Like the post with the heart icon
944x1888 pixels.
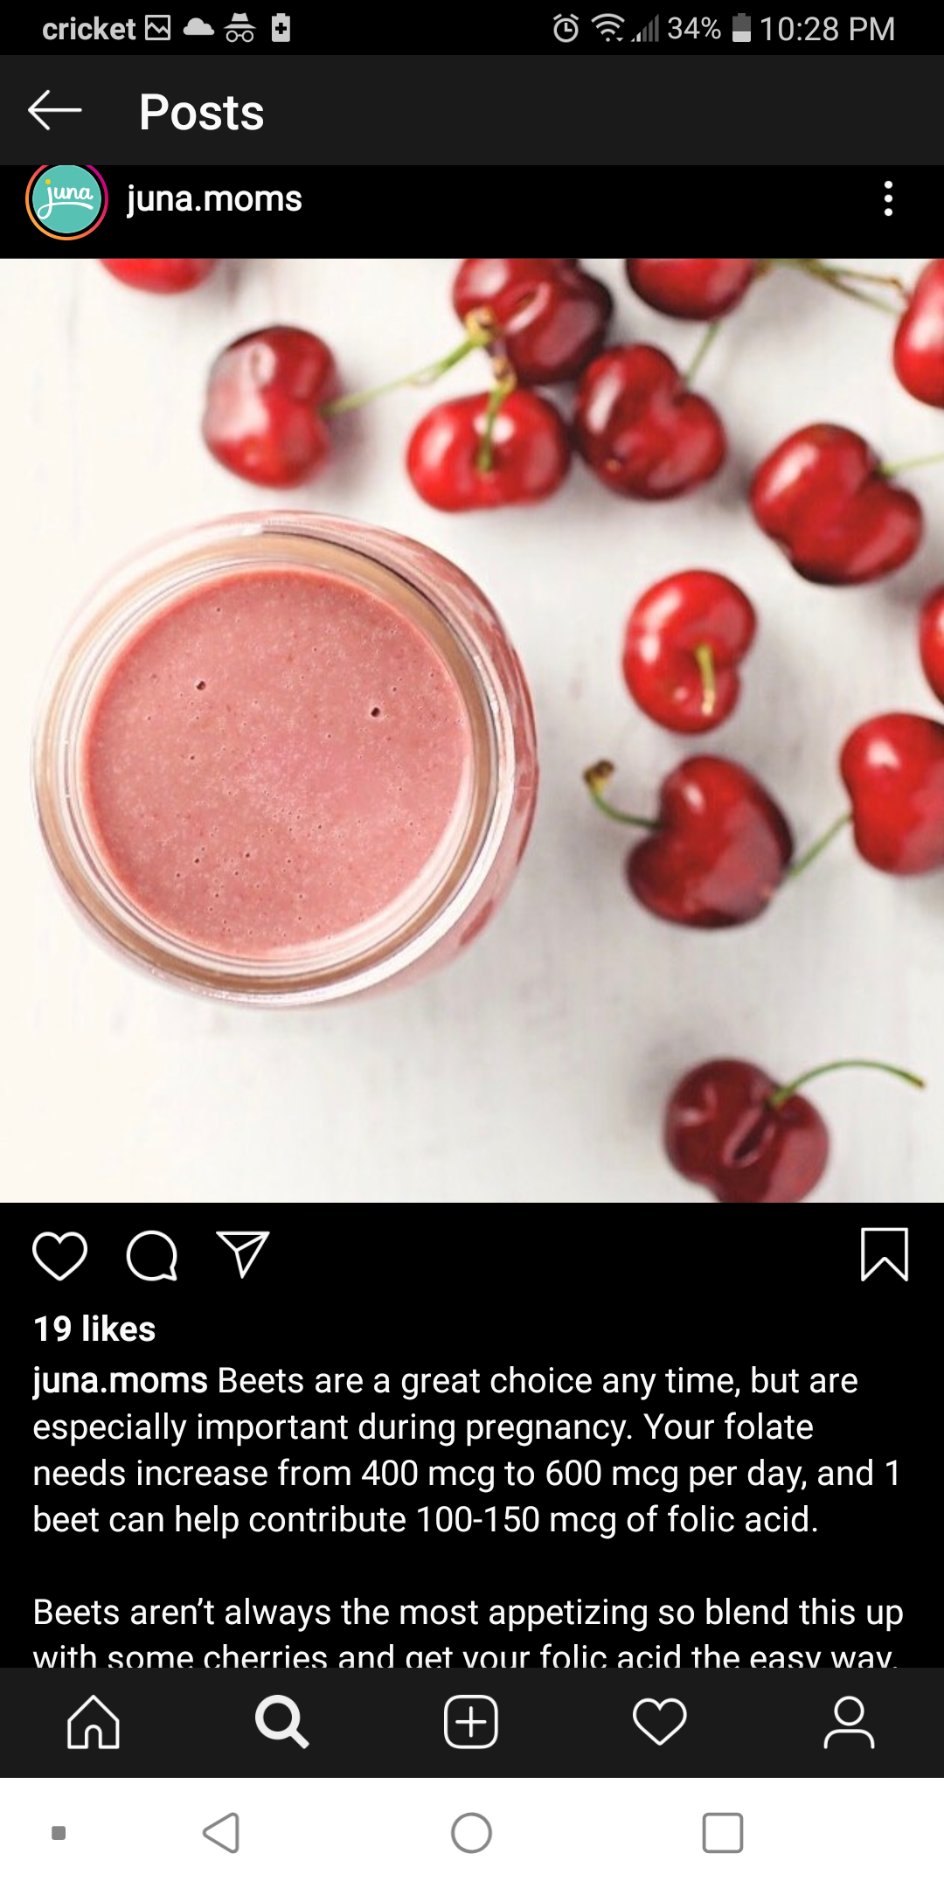pyautogui.click(x=59, y=1256)
